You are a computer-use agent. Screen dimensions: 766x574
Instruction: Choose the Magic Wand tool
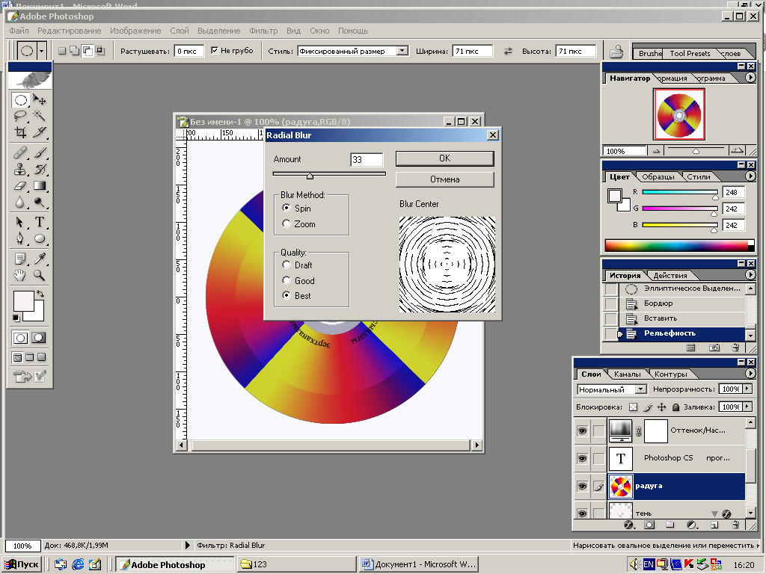pos(40,116)
